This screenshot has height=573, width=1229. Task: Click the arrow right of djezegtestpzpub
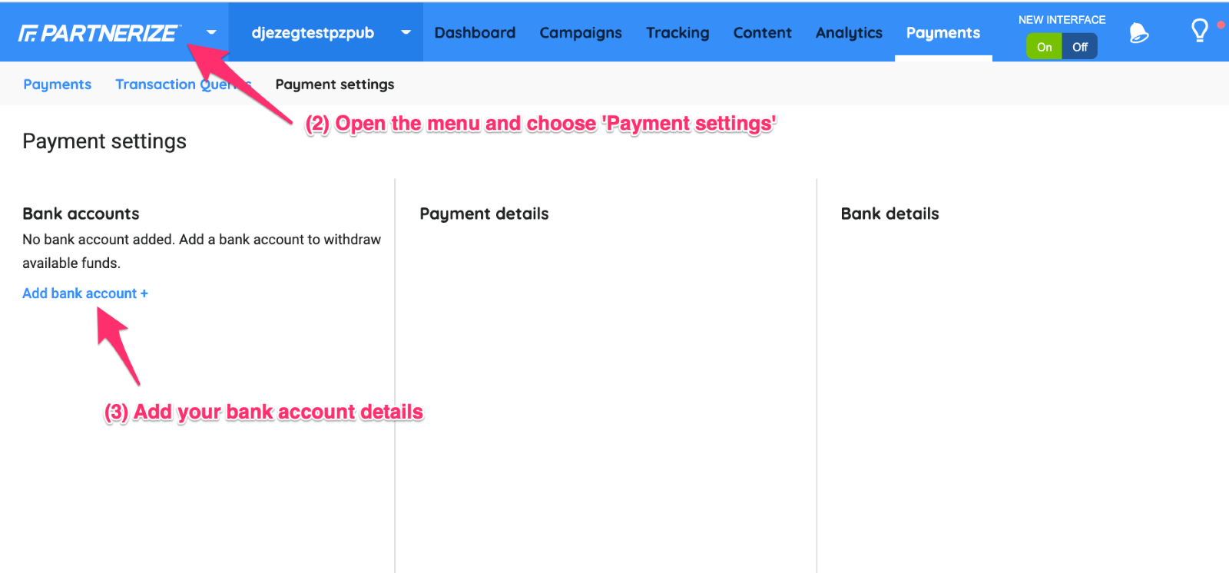(x=406, y=32)
